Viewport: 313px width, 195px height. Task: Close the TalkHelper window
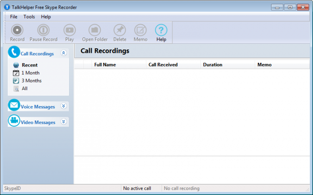303,7
